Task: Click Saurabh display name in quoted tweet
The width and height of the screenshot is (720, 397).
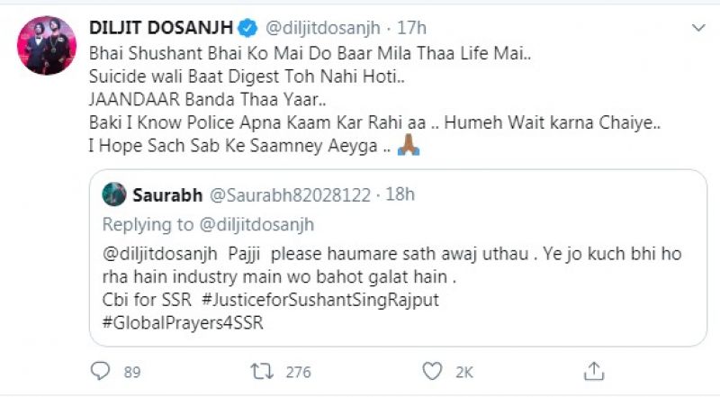Action: tap(166, 194)
